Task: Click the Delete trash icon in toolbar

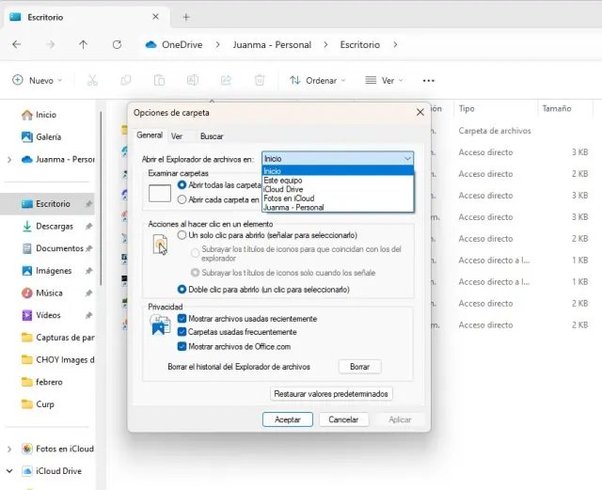Action: (x=260, y=81)
